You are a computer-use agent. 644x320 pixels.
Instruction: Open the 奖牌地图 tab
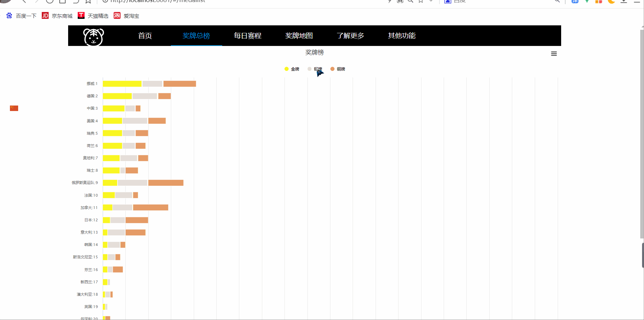coord(299,36)
